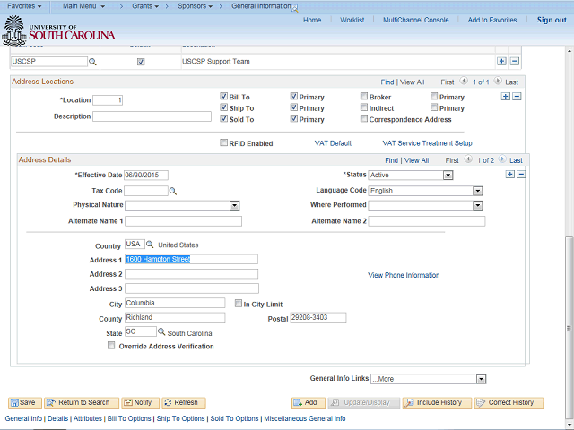Click the Return to Search button
This screenshot has width=574, height=430.
click(83, 402)
